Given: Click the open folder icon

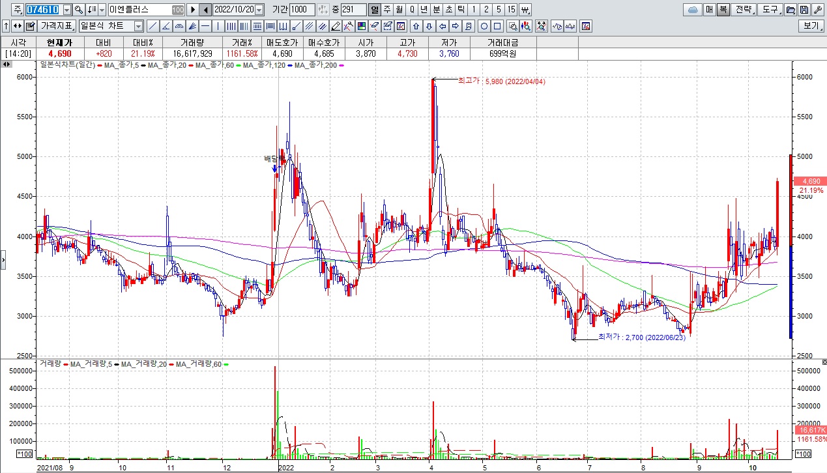Looking at the screenshot, I should coord(791,10).
